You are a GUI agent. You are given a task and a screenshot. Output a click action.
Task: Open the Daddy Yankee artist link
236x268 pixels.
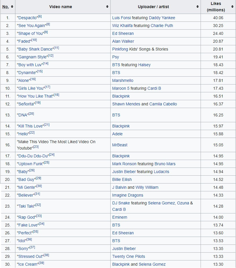coord(162,18)
